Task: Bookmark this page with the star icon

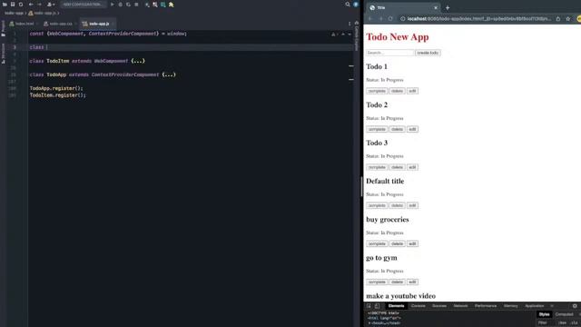Action: [568, 18]
